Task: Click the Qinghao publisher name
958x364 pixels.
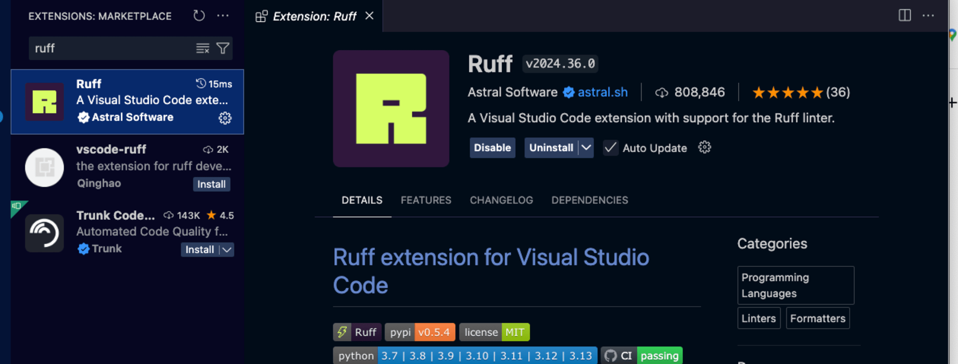Action: 99,183
